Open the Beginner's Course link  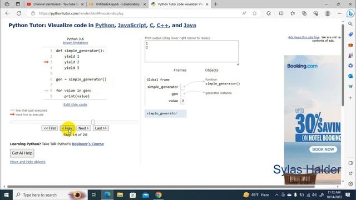click(88, 144)
